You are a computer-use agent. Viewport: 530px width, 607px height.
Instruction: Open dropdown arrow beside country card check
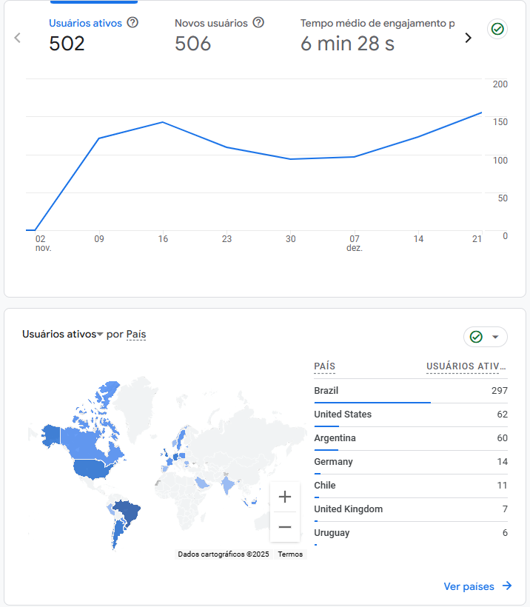(495, 337)
